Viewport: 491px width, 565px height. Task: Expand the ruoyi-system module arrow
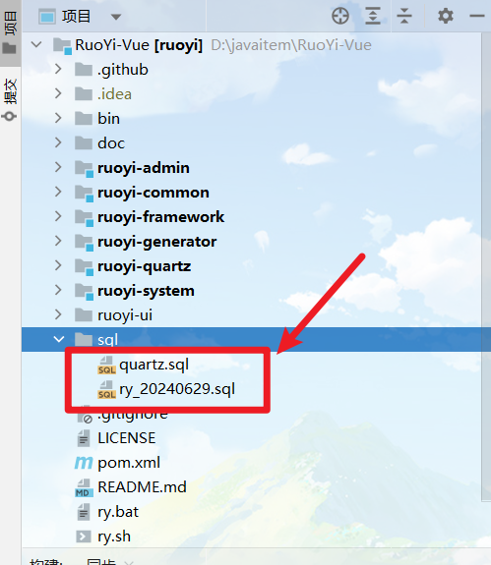(x=58, y=290)
